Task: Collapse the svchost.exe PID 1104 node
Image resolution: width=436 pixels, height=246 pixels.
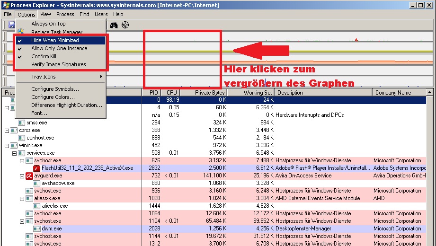Action: [22, 221]
